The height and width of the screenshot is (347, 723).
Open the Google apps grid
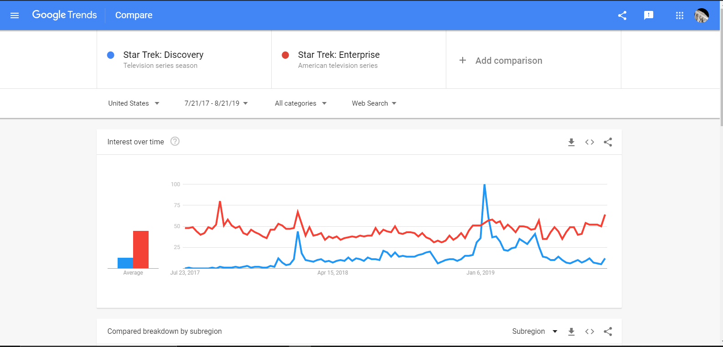[x=680, y=15]
